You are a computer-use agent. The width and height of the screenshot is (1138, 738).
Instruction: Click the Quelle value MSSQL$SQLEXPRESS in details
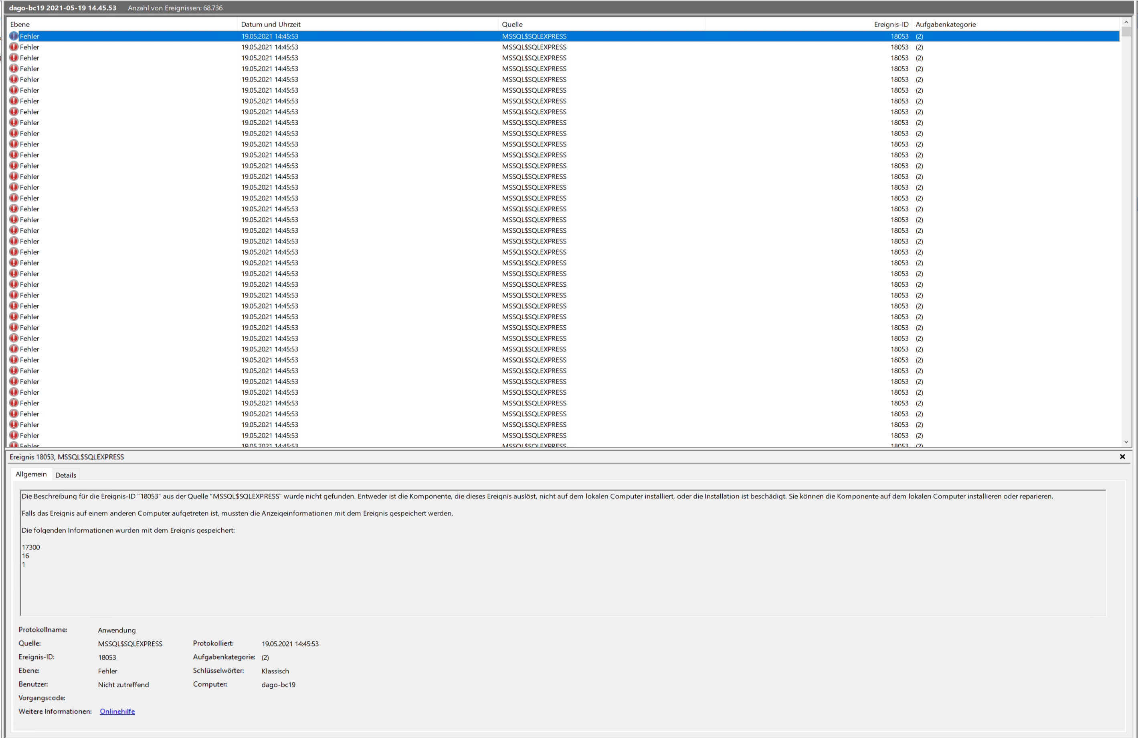130,644
